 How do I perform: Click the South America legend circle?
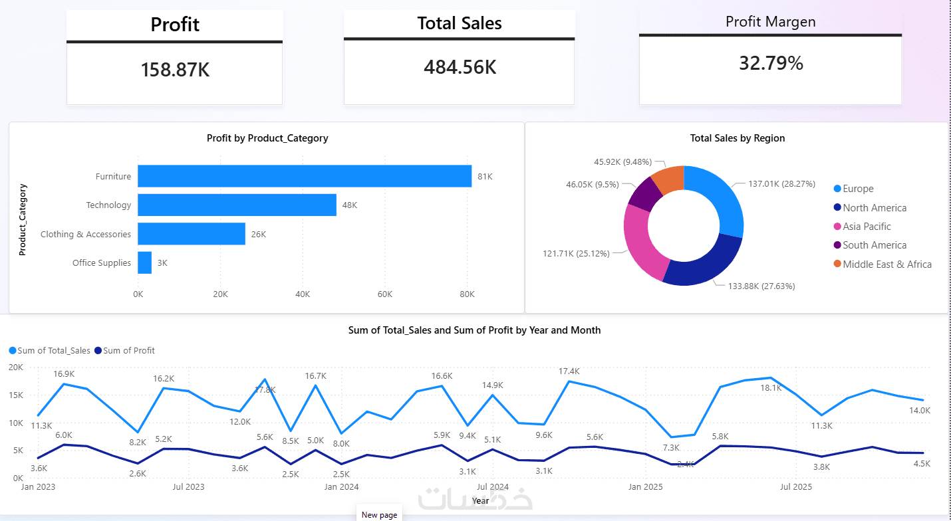click(x=837, y=245)
